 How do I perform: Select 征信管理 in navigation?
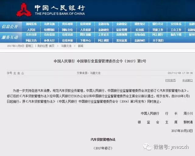coord(122,30)
